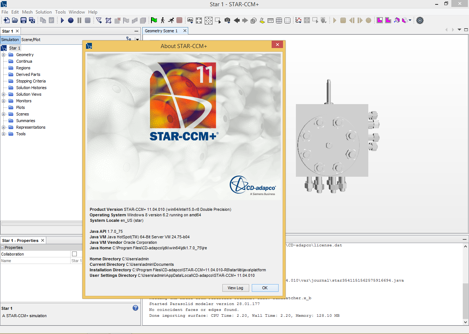This screenshot has height=334, width=469.
Task: Expand the Representations tree node
Action: tap(4, 127)
